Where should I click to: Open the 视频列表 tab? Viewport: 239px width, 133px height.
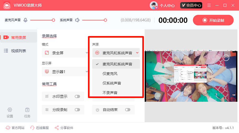click(x=19, y=51)
